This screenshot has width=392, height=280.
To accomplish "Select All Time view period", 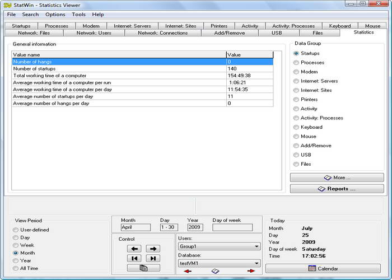I will click(x=16, y=268).
